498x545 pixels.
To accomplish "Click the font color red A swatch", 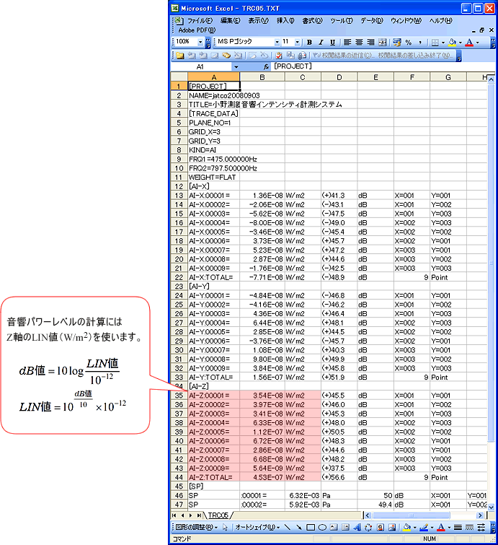I will coord(468,43).
